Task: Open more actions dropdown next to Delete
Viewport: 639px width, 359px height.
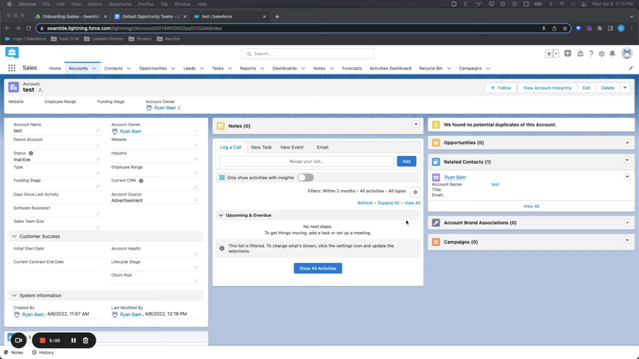Action: click(625, 88)
